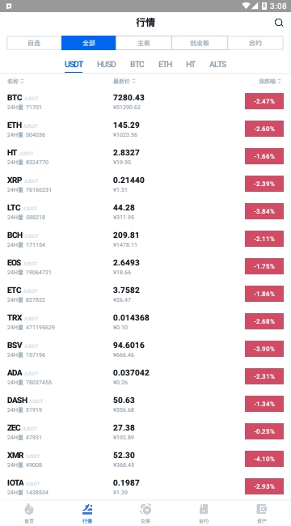Image resolution: width=291 pixels, height=526 pixels.
Task: Tap the 首页 flame icon
Action: coord(29,509)
